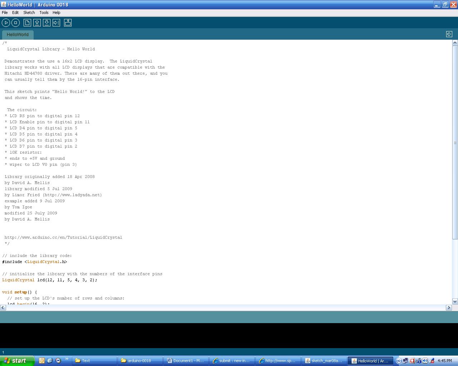The width and height of the screenshot is (458, 366).
Task: Switch to Document1 Word taskbar button
Action: coord(186,361)
